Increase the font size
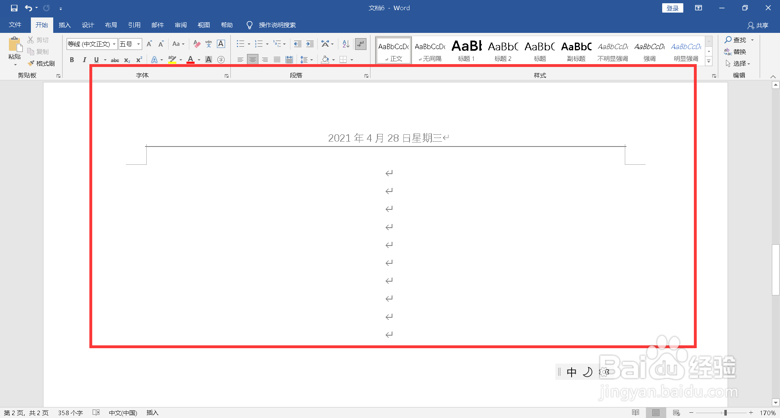This screenshot has height=418, width=780. coord(149,44)
